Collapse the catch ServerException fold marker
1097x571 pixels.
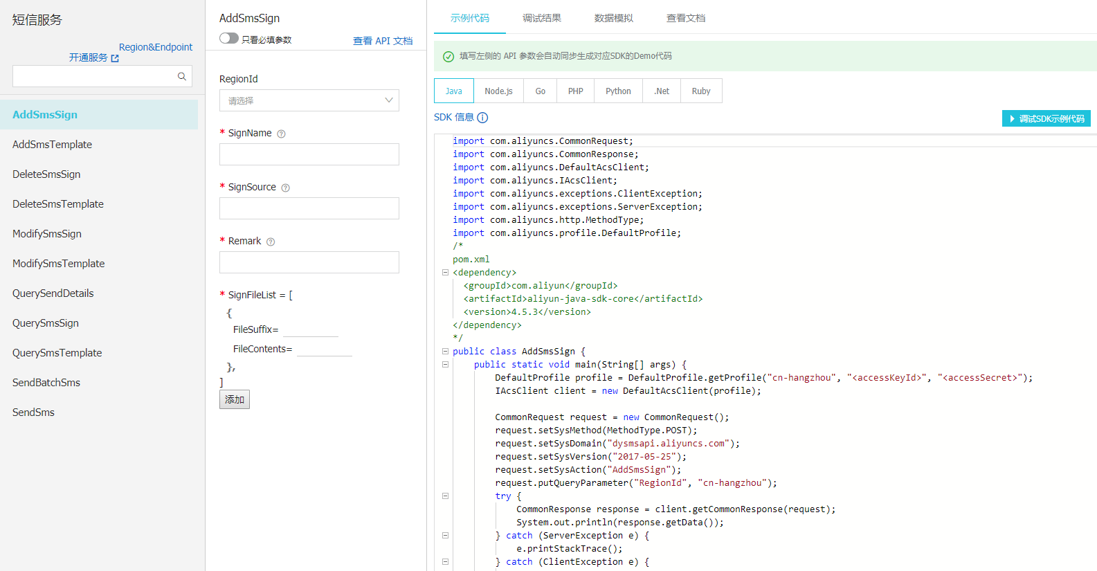[x=445, y=535]
